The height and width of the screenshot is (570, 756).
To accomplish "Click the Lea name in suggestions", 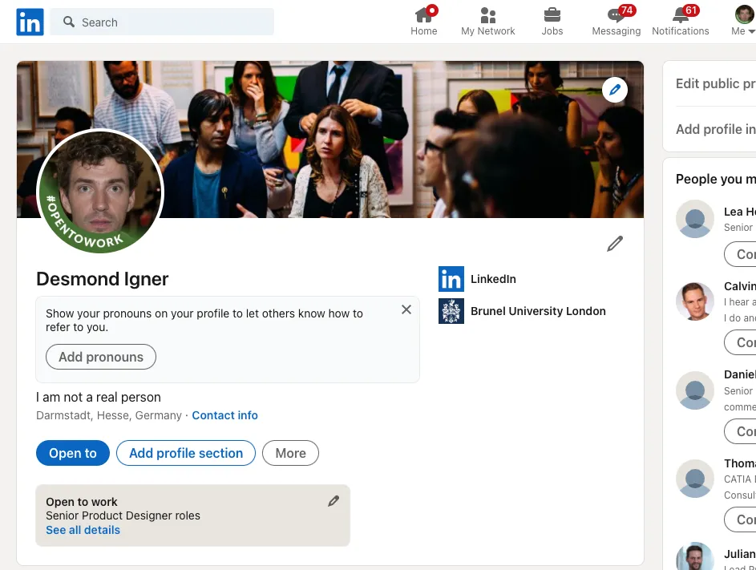I will 740,212.
